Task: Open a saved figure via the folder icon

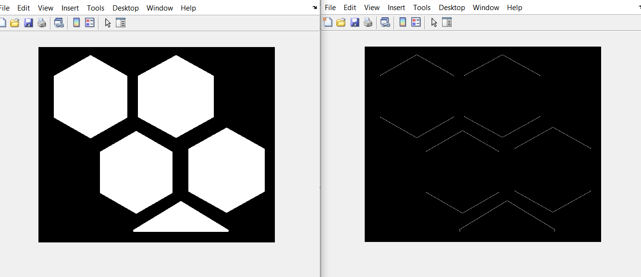Action: coord(14,23)
